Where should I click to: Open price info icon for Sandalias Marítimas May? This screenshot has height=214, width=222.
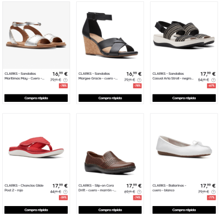[x=65, y=80]
